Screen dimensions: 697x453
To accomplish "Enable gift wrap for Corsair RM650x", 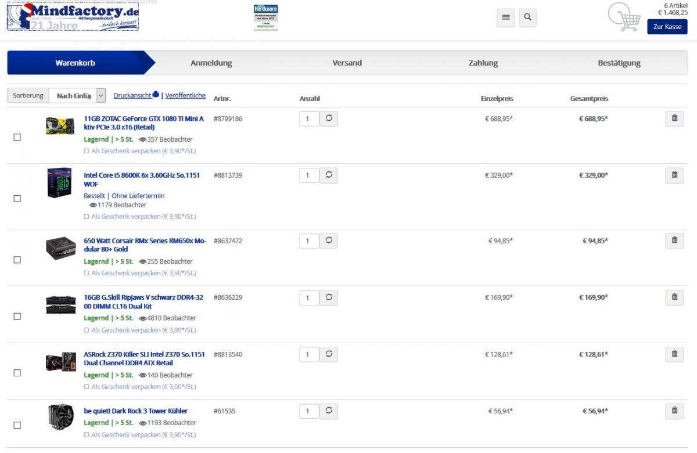I will [87, 273].
